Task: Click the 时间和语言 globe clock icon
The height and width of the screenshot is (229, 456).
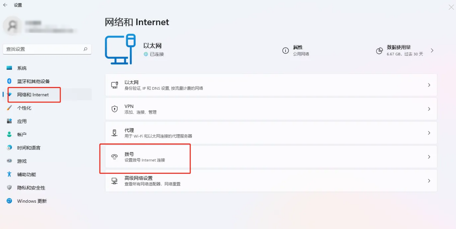Action: click(x=9, y=148)
